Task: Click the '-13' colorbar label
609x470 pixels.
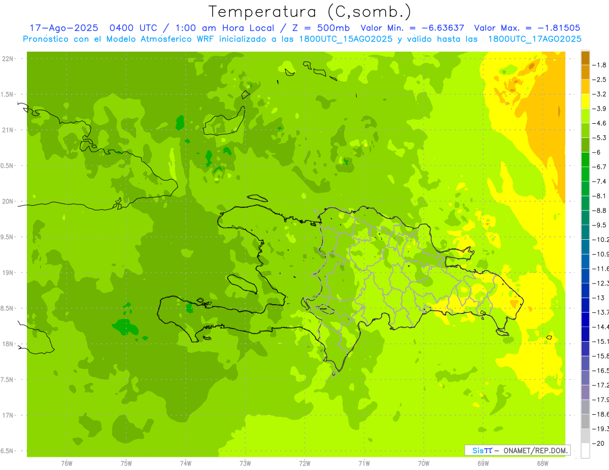Action: tap(598, 298)
